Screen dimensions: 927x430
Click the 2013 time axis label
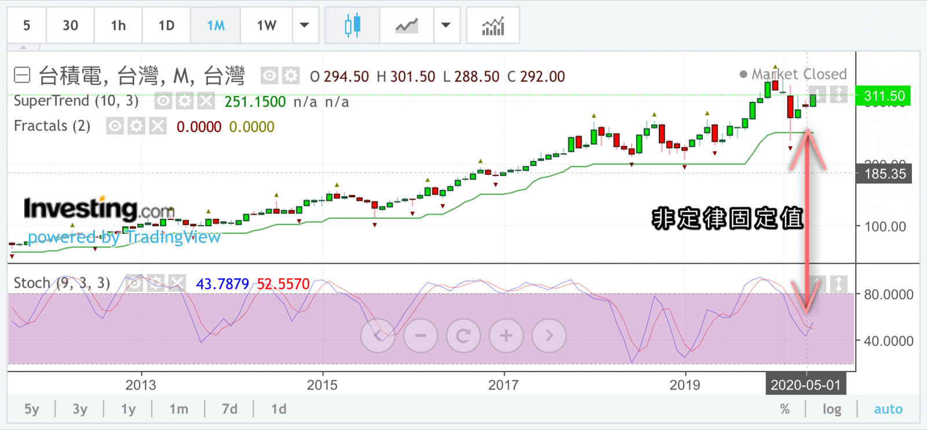click(141, 385)
